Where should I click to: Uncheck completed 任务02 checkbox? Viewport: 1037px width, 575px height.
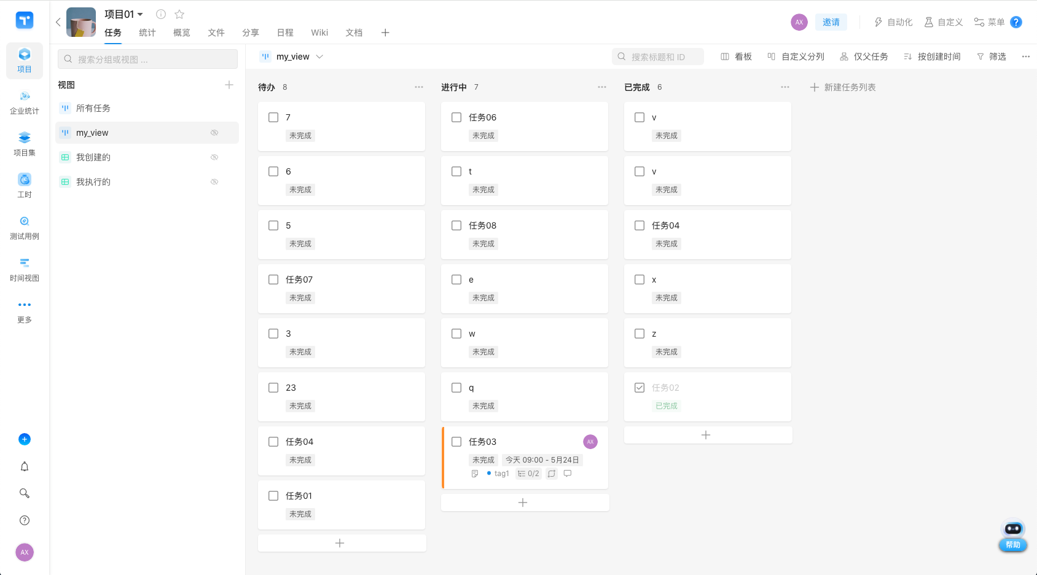point(640,388)
